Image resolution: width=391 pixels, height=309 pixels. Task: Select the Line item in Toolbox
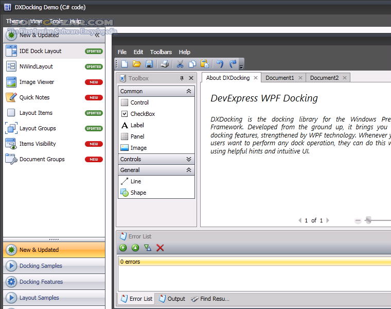156,181
